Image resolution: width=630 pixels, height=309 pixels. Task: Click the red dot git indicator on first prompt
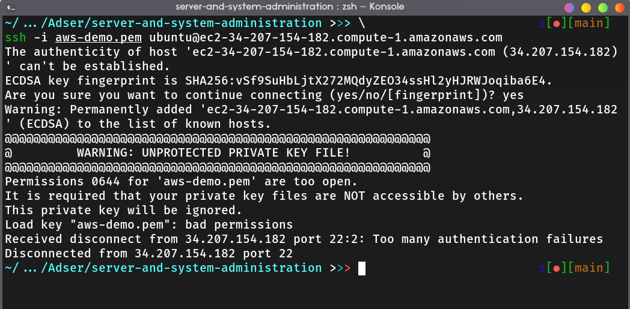pyautogui.click(x=557, y=23)
